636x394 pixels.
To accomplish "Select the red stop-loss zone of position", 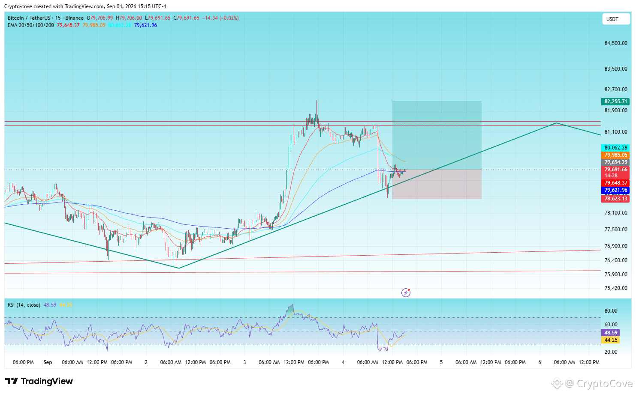I will click(437, 185).
